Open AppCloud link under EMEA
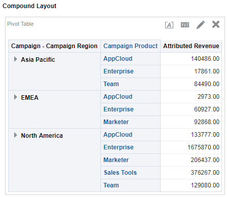Image resolution: width=227 pixels, height=197 pixels. click(x=118, y=97)
